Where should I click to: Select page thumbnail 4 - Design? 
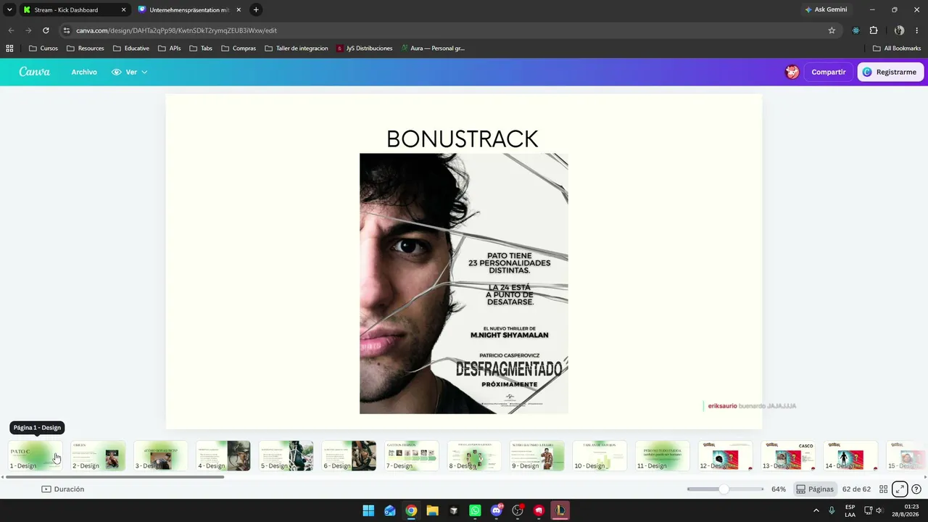click(223, 456)
